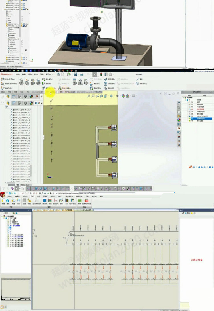The image size is (214, 311).
Task: Open the Edit Appearance color ball
Action: pos(123,96)
